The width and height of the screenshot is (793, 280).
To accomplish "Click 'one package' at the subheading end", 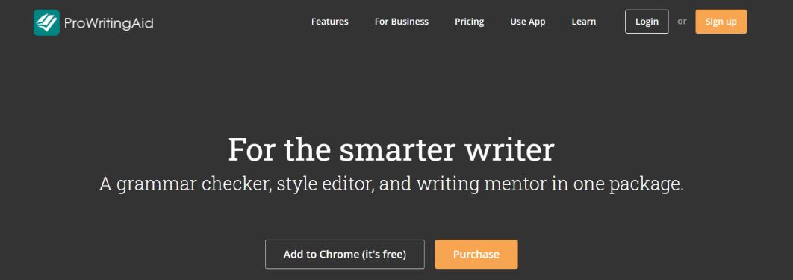I will pos(629,185).
